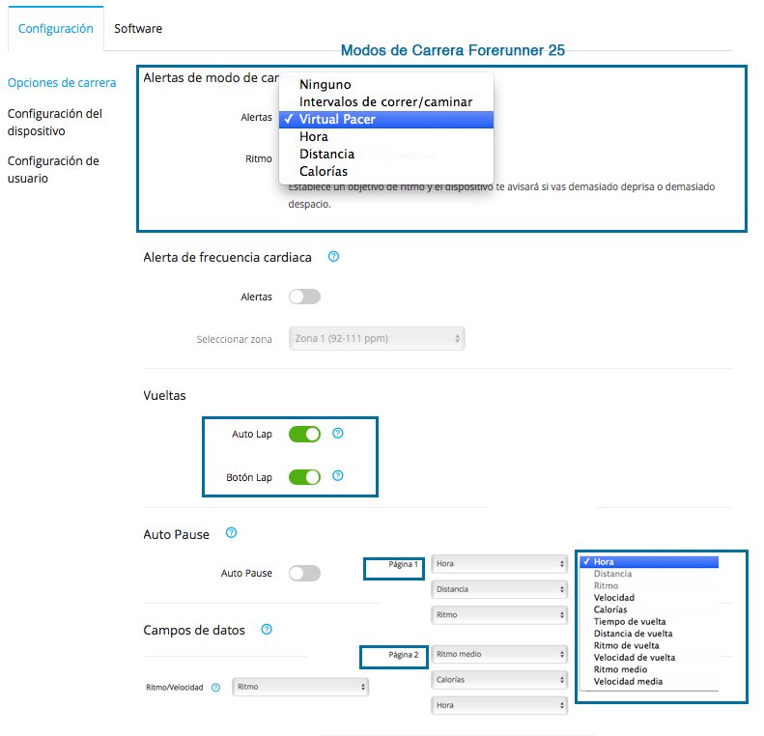Select Velocidad in data field list
764x736 pixels.
pos(649,598)
